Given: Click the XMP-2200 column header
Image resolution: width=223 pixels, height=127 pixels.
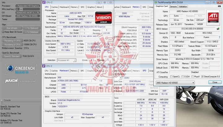Looking at the screenshot, I should tap(164, 100).
